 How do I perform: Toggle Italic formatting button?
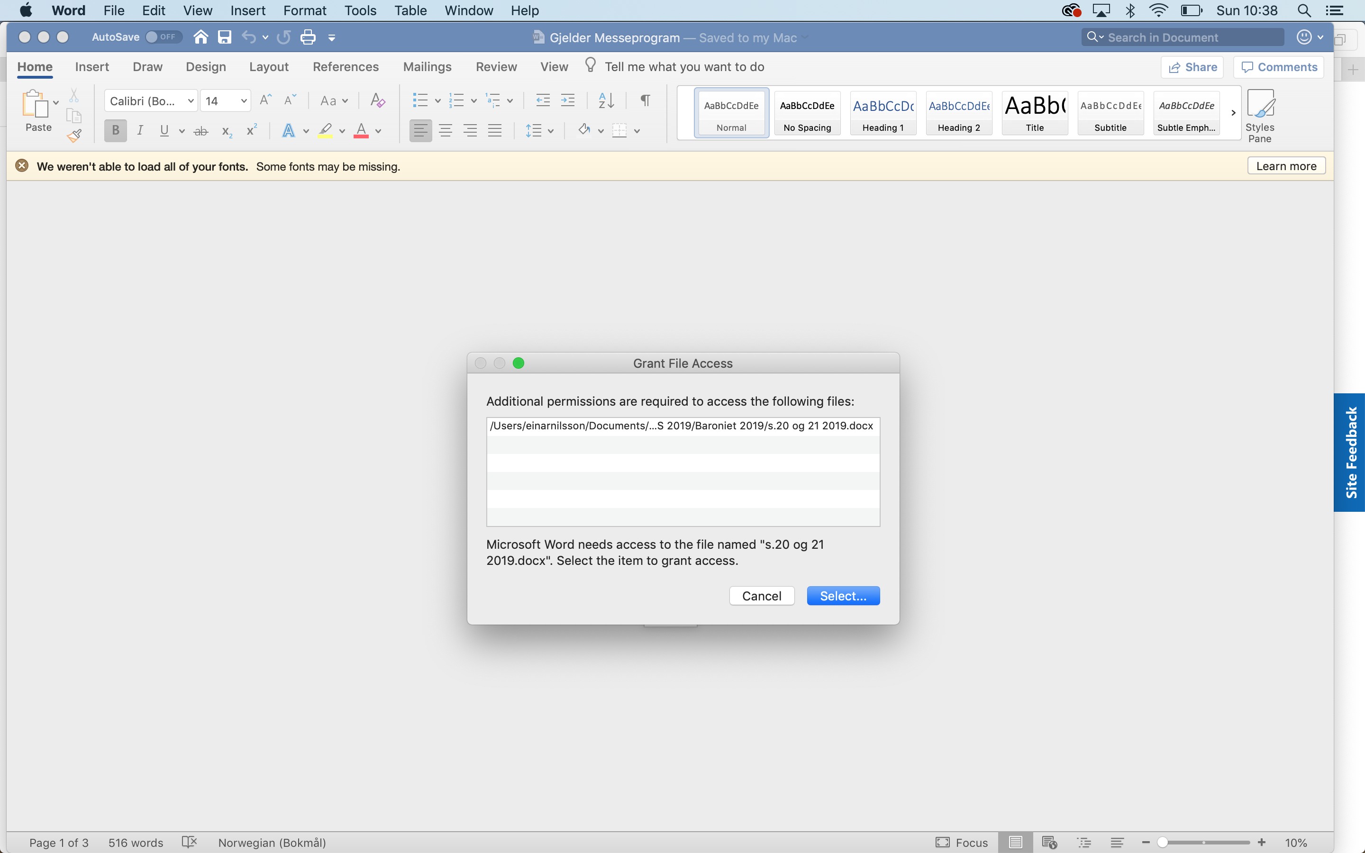(140, 131)
